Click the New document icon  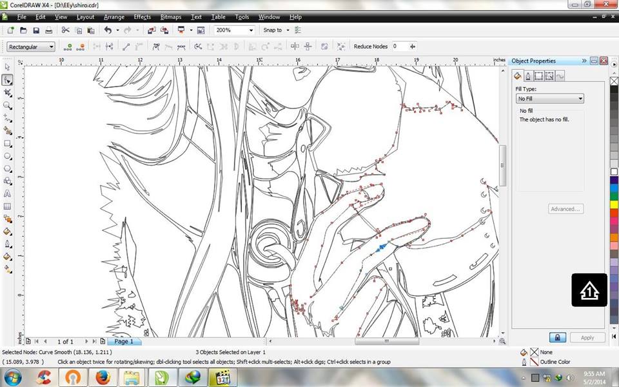click(x=11, y=30)
